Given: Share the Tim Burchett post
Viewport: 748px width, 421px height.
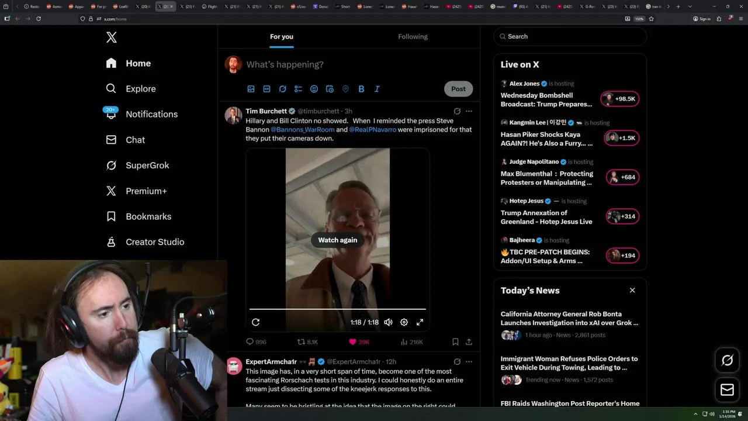Looking at the screenshot, I should (469, 342).
